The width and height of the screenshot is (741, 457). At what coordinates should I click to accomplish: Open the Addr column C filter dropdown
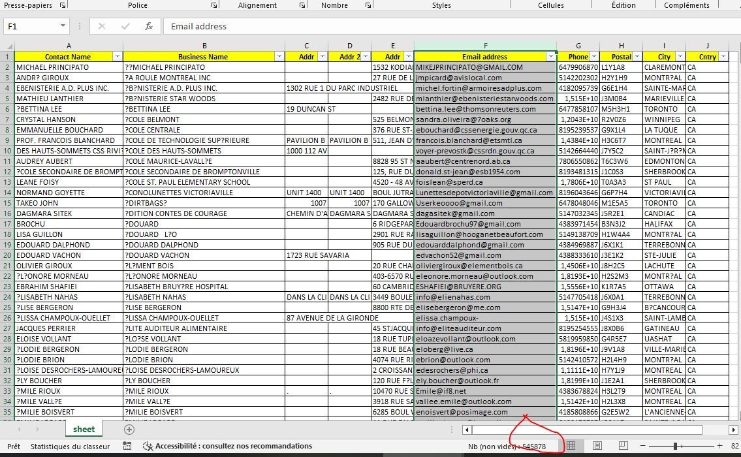pyautogui.click(x=323, y=57)
